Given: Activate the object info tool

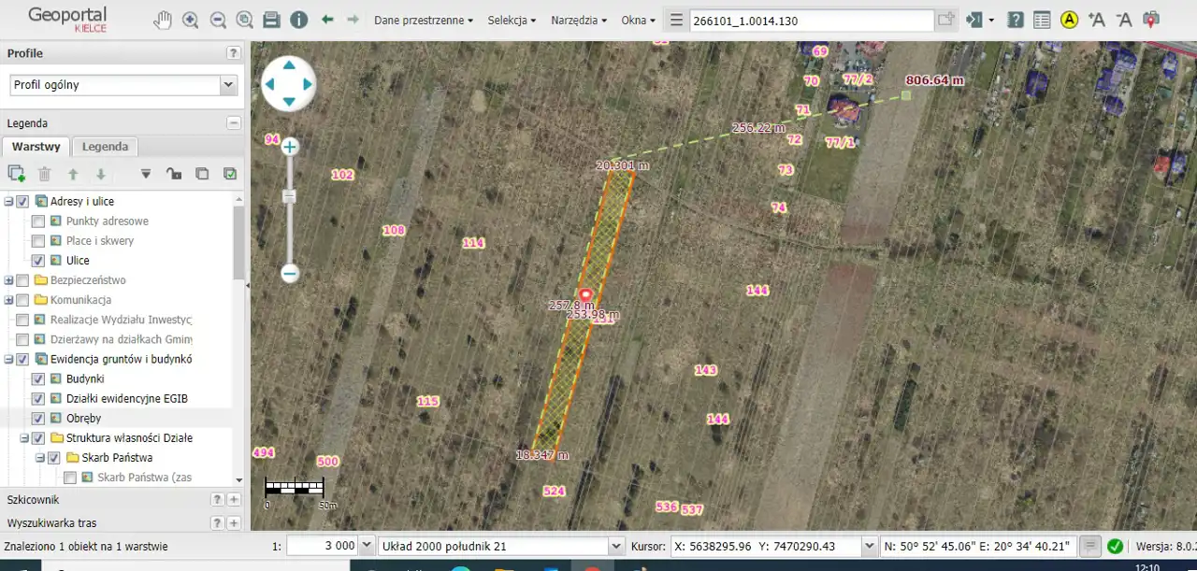Looking at the screenshot, I should [298, 20].
